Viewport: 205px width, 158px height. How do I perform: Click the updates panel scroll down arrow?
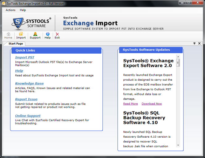pyautogui.click(x=178, y=145)
